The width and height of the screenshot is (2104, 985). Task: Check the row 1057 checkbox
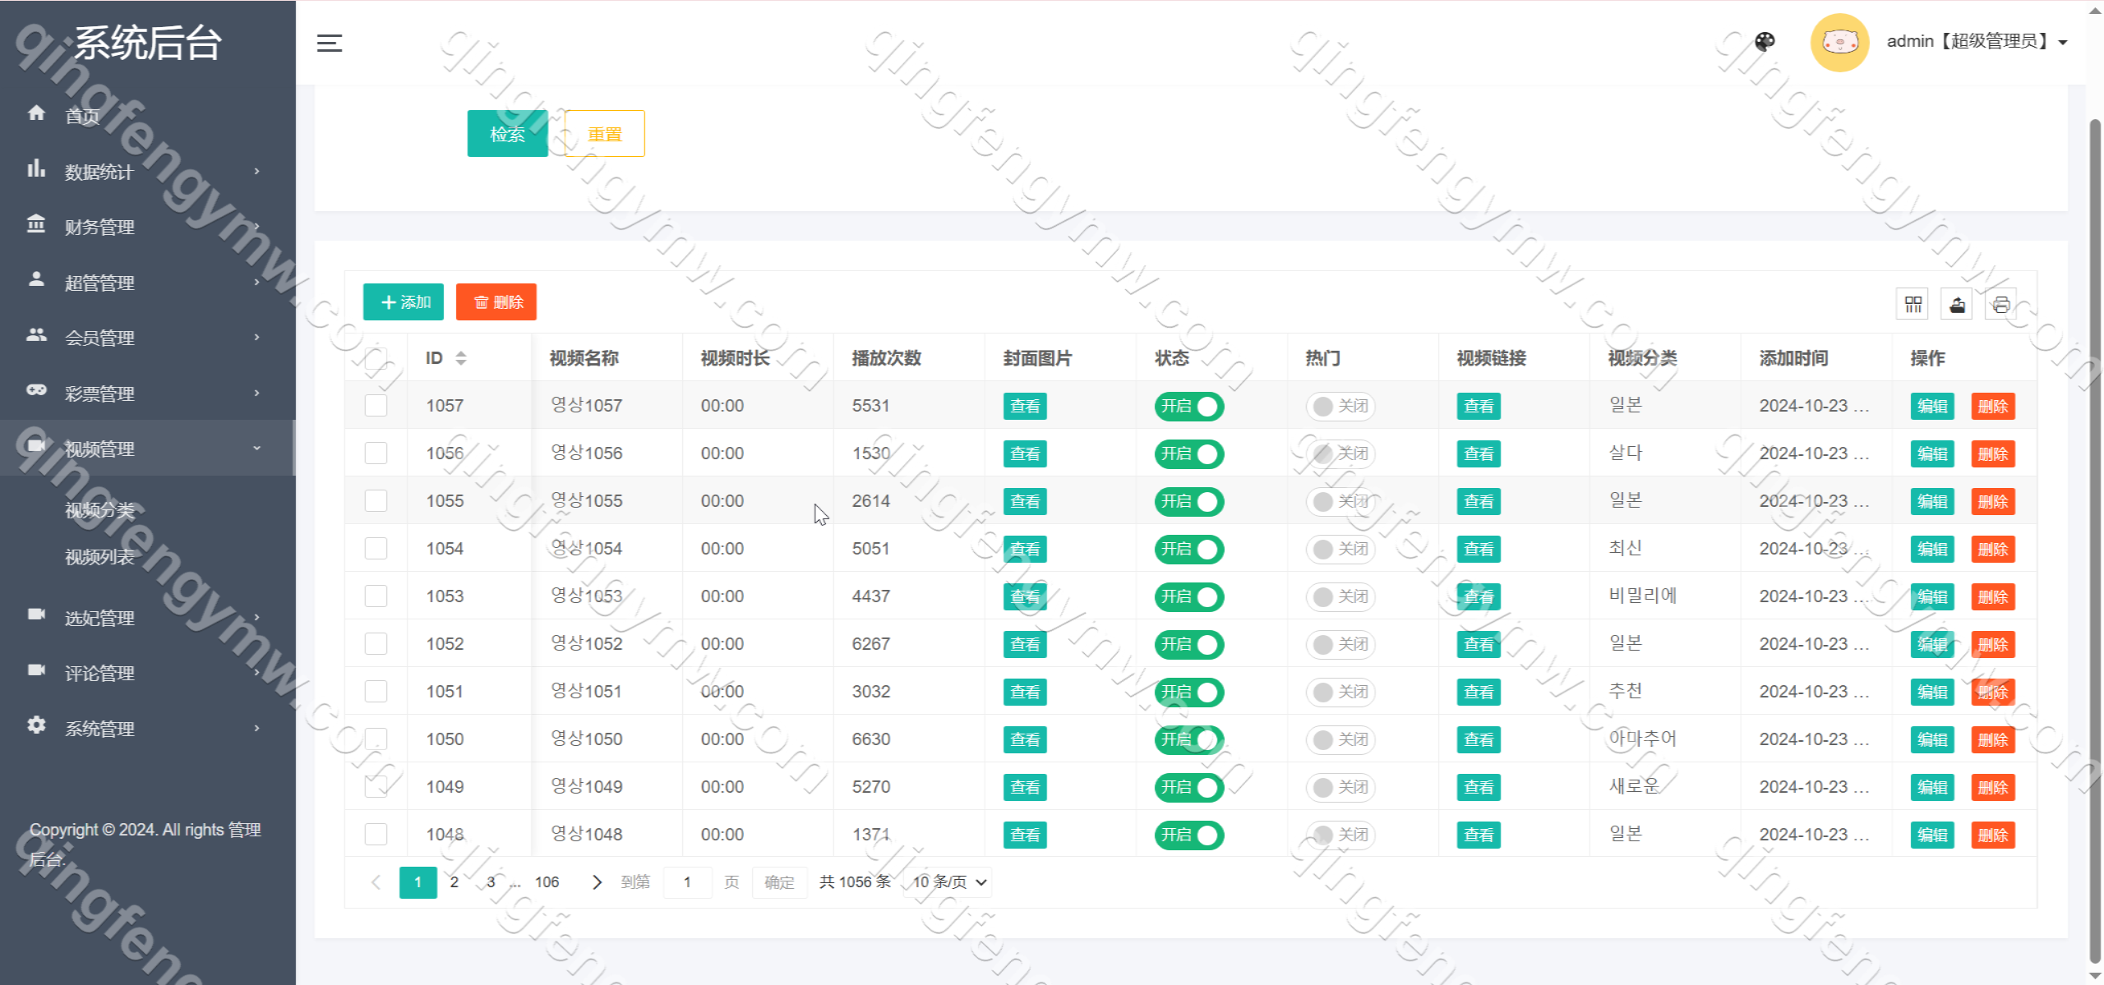tap(376, 405)
